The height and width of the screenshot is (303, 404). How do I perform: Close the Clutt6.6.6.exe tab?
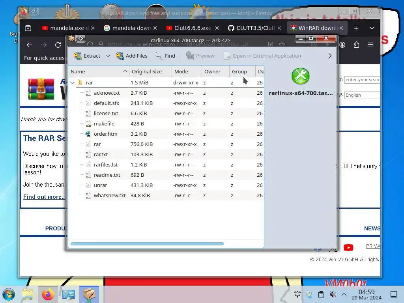[x=217, y=28]
